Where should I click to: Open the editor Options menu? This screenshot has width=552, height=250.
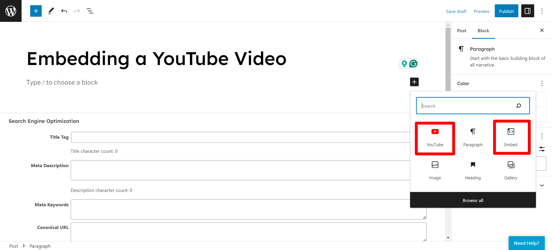(x=542, y=11)
